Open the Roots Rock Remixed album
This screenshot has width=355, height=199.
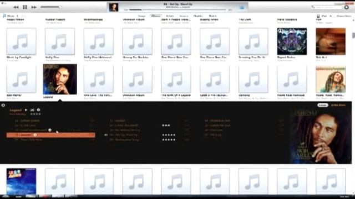(x=292, y=79)
